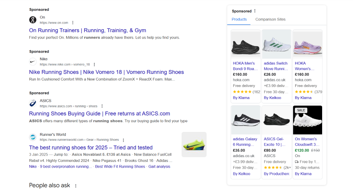Click the asics.com › running › shoes URL

click(69, 106)
